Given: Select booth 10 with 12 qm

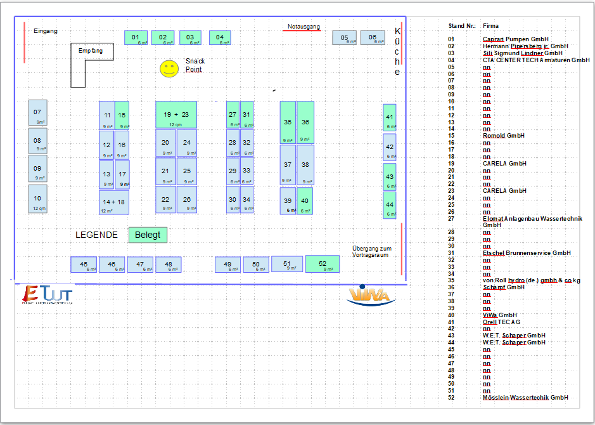Looking at the screenshot, I should pyautogui.click(x=37, y=199).
